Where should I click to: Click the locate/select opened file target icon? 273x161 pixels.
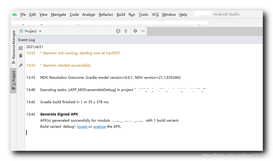118,31
